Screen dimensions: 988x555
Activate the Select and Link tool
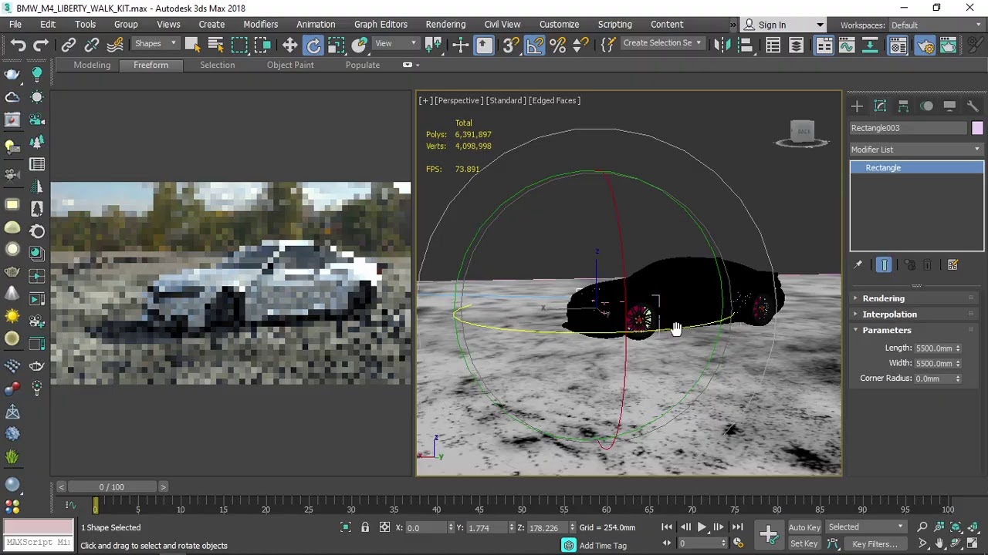pyautogui.click(x=69, y=45)
